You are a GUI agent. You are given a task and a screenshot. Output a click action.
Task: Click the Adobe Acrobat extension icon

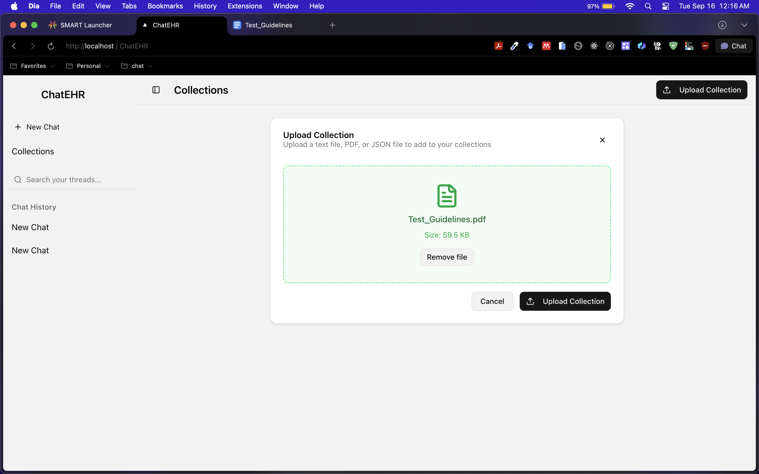point(498,46)
